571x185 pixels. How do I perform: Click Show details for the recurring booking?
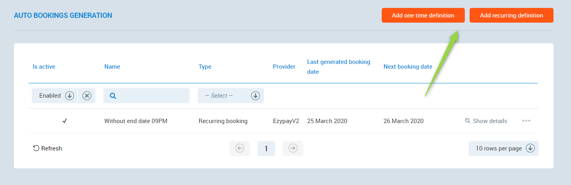click(486, 121)
